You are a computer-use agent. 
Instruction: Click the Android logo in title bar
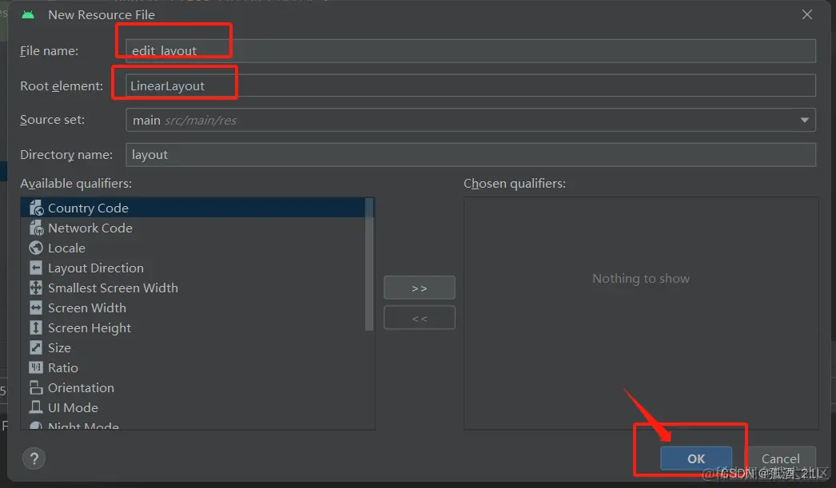[x=28, y=15]
